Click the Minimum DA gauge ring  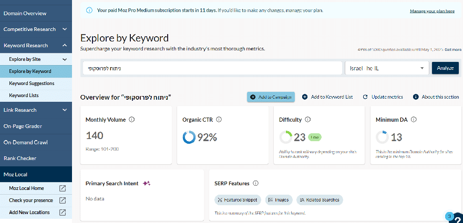pos(383,137)
